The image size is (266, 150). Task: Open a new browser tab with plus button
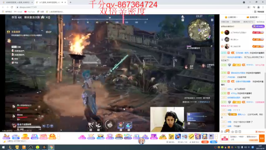(x=70, y=2)
